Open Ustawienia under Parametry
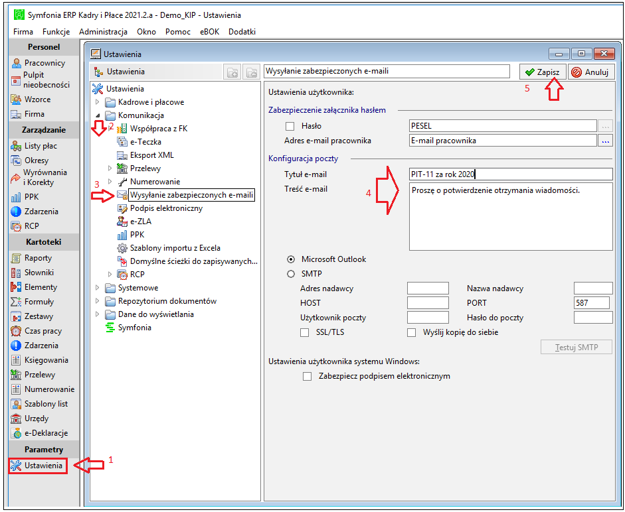This screenshot has height=512, width=625. point(37,466)
